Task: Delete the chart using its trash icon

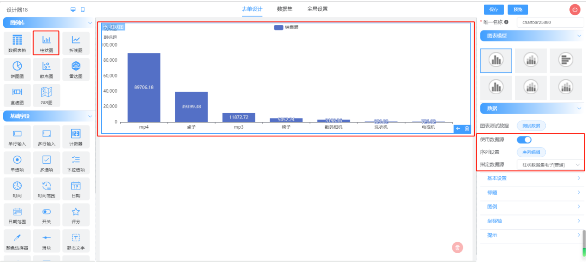Action: [467, 129]
